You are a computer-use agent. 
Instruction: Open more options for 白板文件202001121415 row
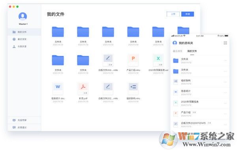(225, 125)
